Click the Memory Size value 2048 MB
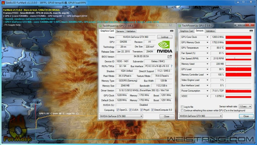 coord(125,86)
